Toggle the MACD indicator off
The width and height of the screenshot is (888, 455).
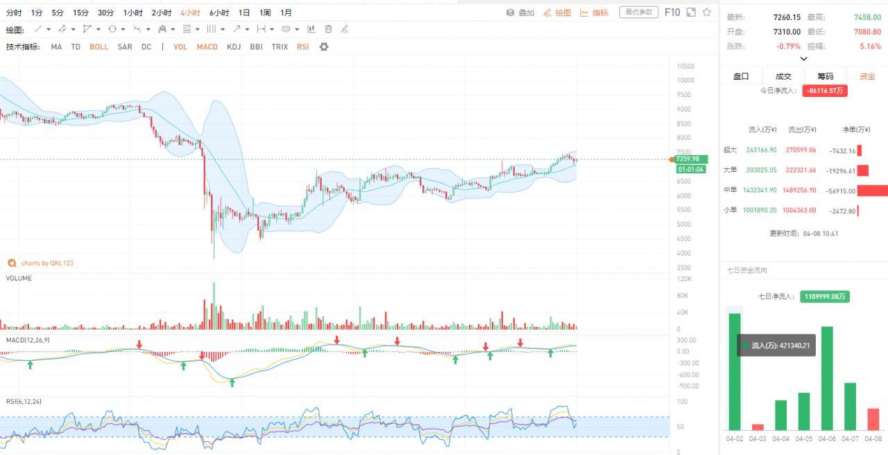(x=207, y=47)
